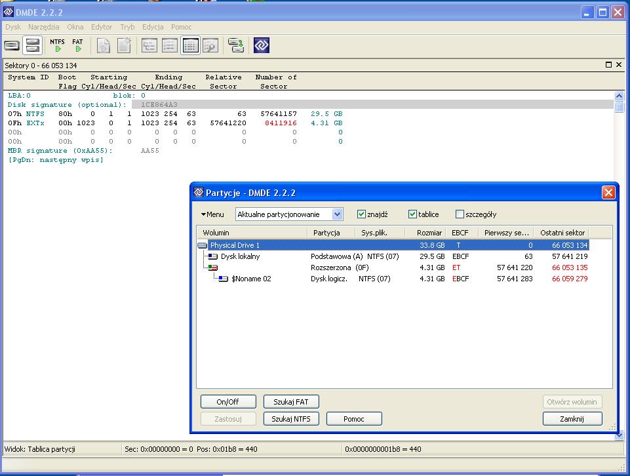Click the Ostatni sektor column header

562,233
